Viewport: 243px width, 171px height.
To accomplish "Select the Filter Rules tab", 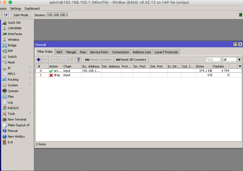I will (x=45, y=52).
